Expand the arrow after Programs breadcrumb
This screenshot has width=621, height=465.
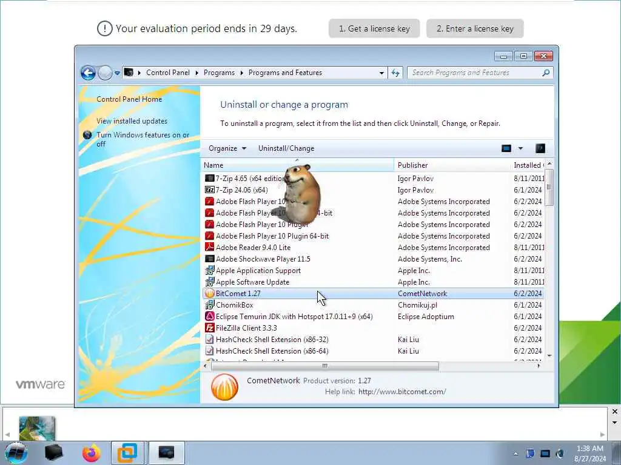[241, 73]
